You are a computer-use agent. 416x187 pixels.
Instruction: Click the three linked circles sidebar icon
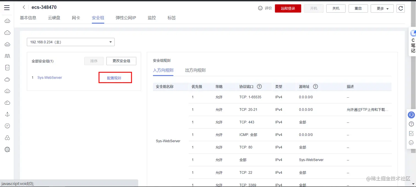(x=7, y=138)
